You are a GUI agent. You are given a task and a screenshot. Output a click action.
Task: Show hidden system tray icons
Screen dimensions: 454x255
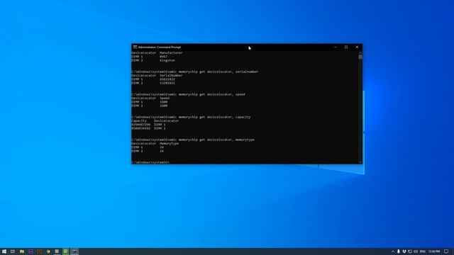click(x=393, y=251)
